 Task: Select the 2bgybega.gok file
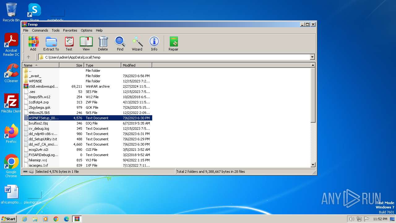pos(87,107)
